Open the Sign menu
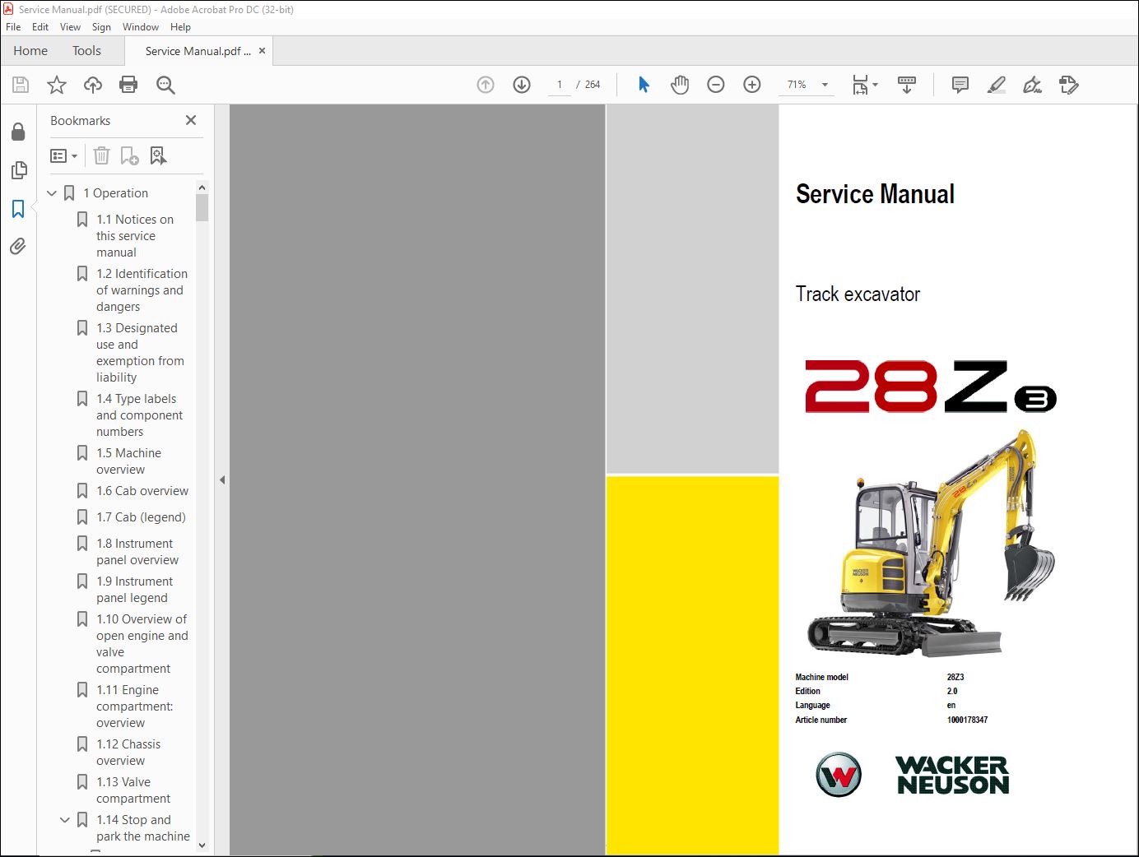The image size is (1139, 857). click(101, 27)
